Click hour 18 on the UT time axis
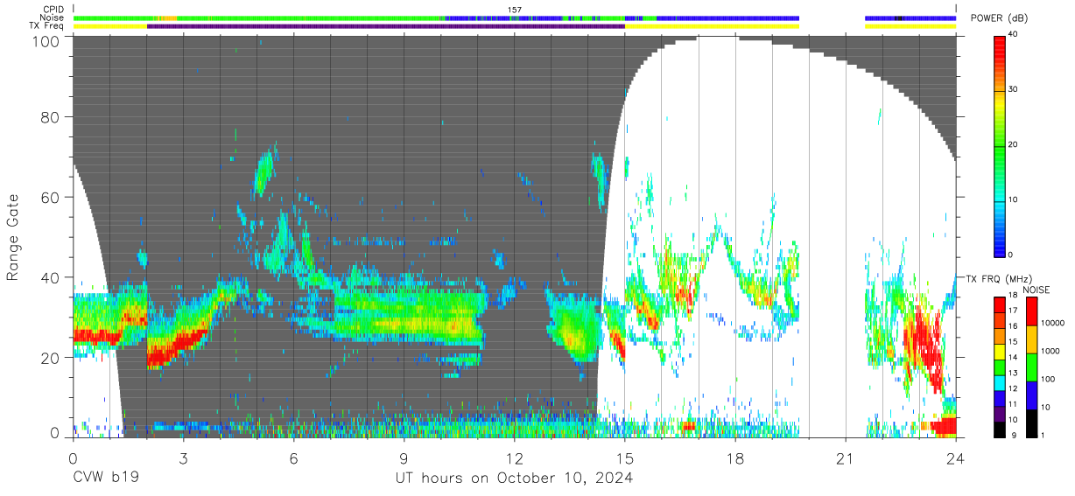Screen dimensions: 1075x496 pyautogui.click(x=735, y=458)
